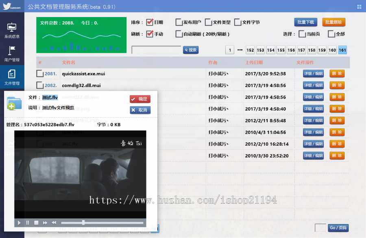Open 详细/编辑 for quickassist.exe.mui
The width and height of the screenshot is (366, 238).
pyautogui.click(x=313, y=74)
